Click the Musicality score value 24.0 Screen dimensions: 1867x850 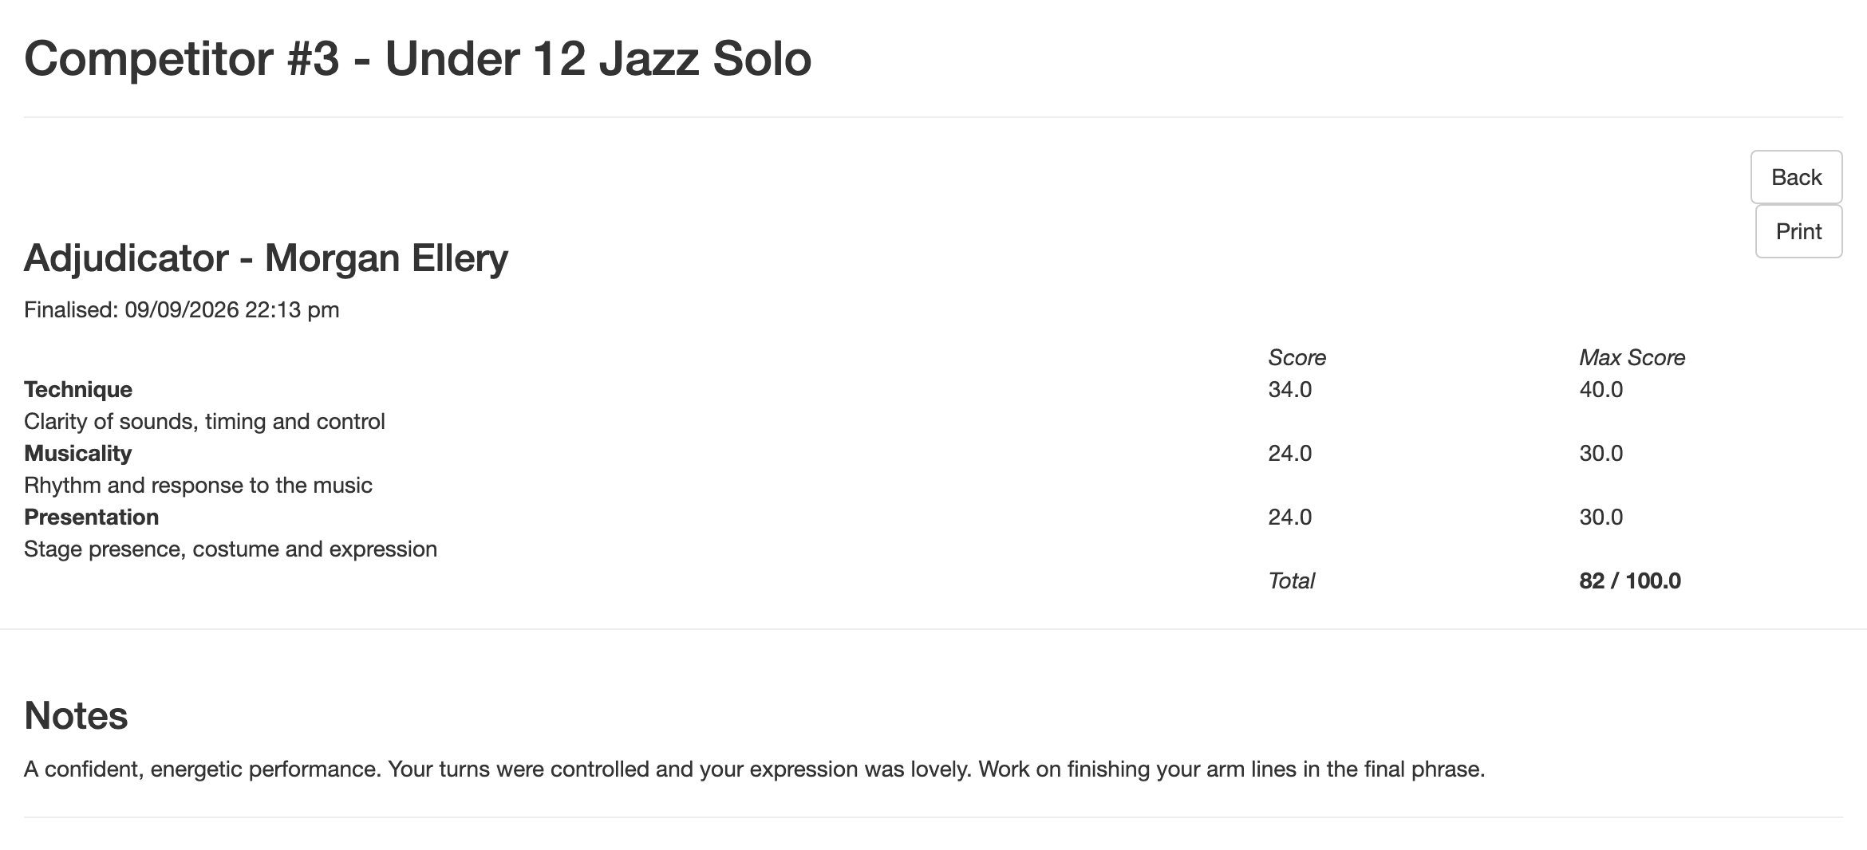[1289, 453]
